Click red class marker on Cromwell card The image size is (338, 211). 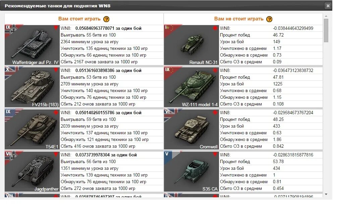(x=215, y=112)
